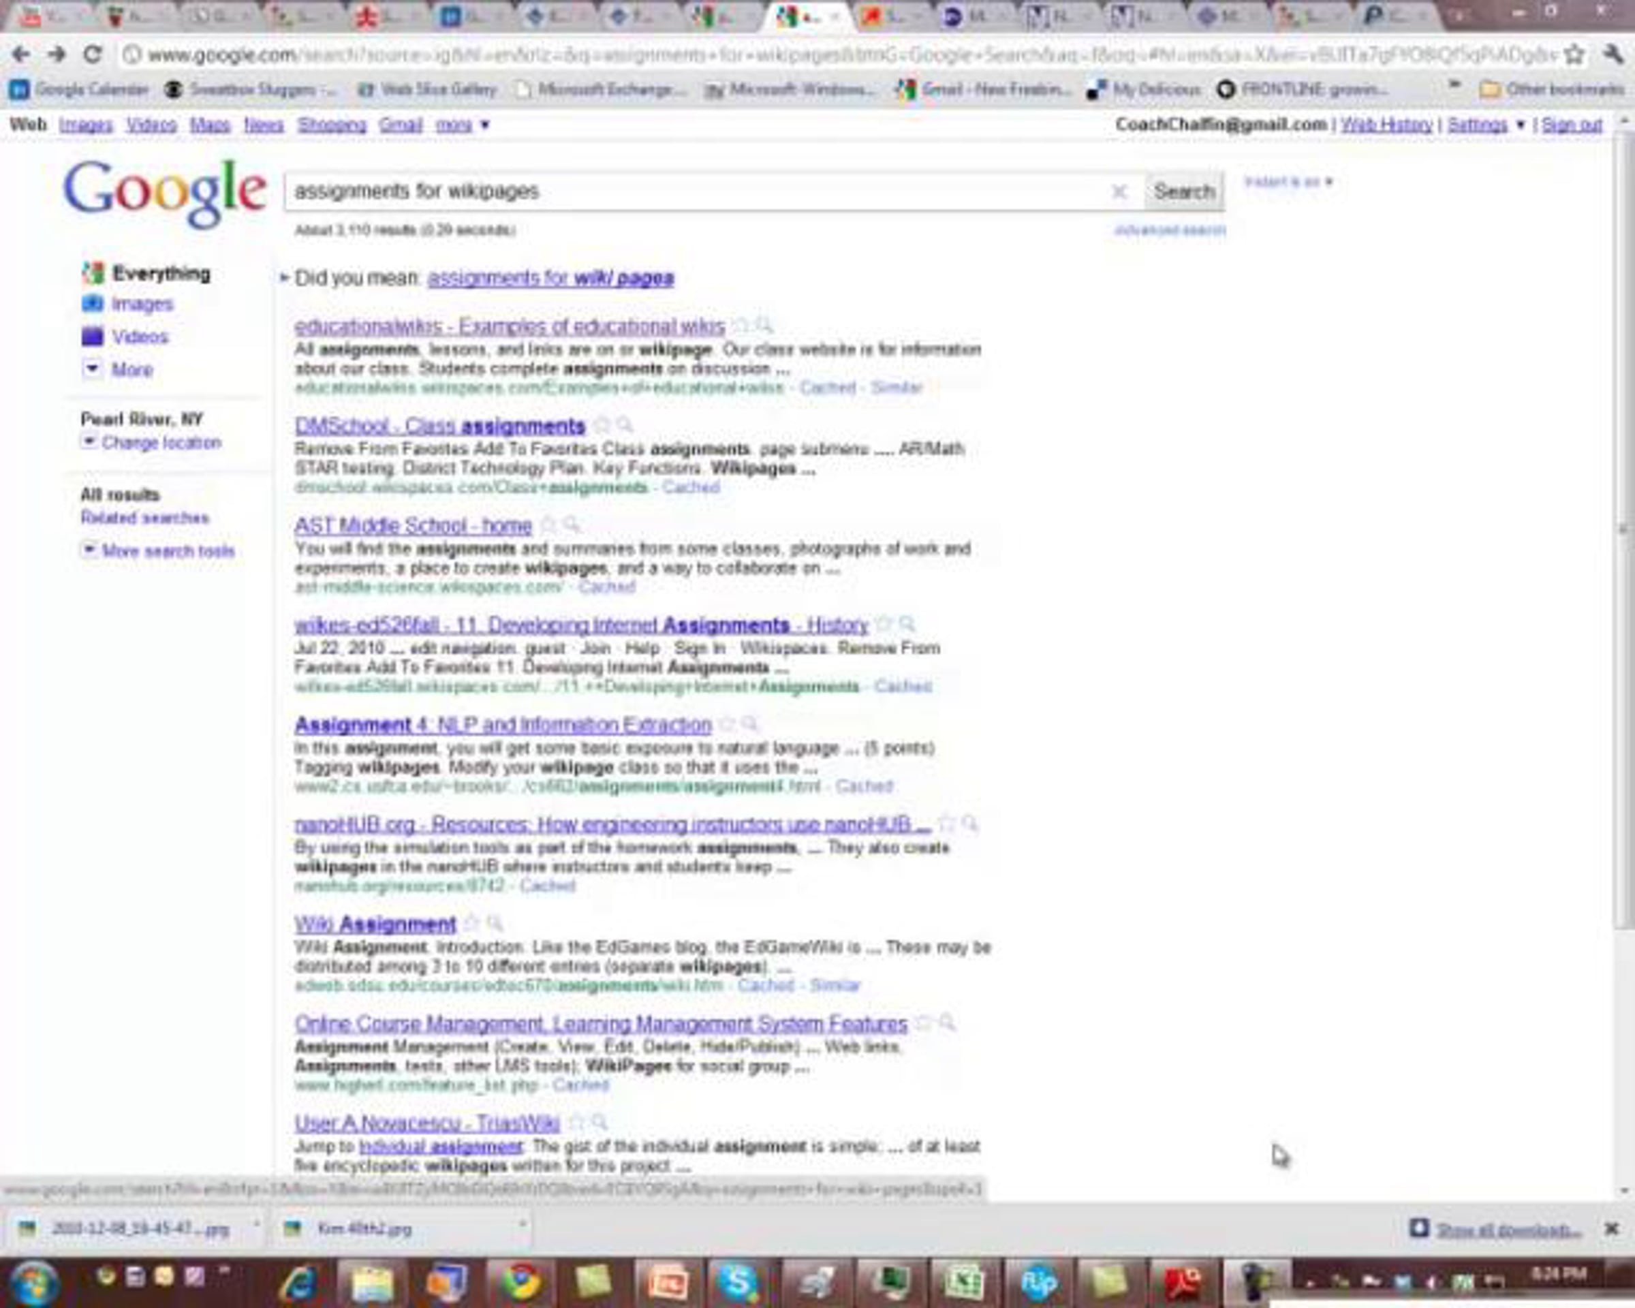Go back using the browser back arrow
This screenshot has height=1308, width=1635.
[20, 54]
